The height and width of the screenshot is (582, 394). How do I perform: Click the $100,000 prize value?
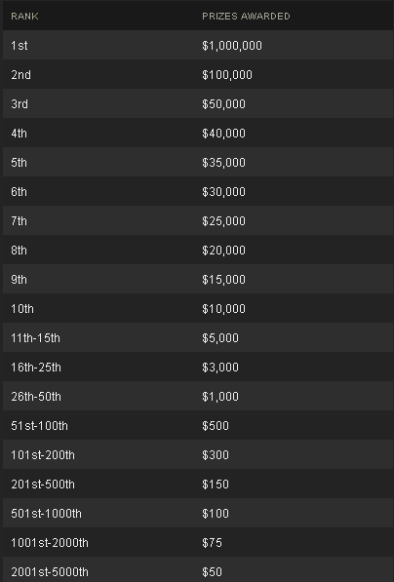coord(227,75)
